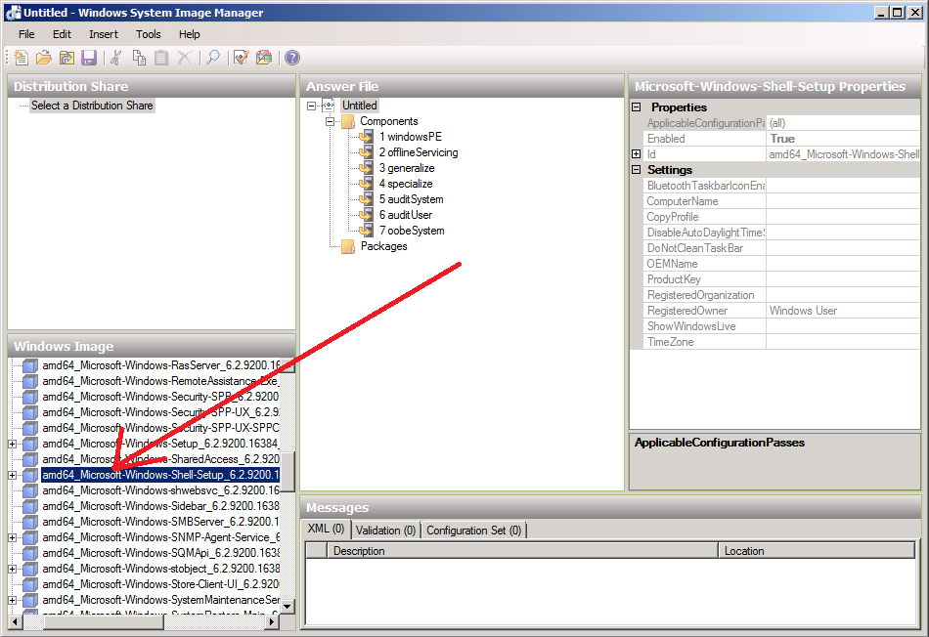The width and height of the screenshot is (929, 637).
Task: Click the Close Answer File toolbar icon
Action: [x=66, y=58]
